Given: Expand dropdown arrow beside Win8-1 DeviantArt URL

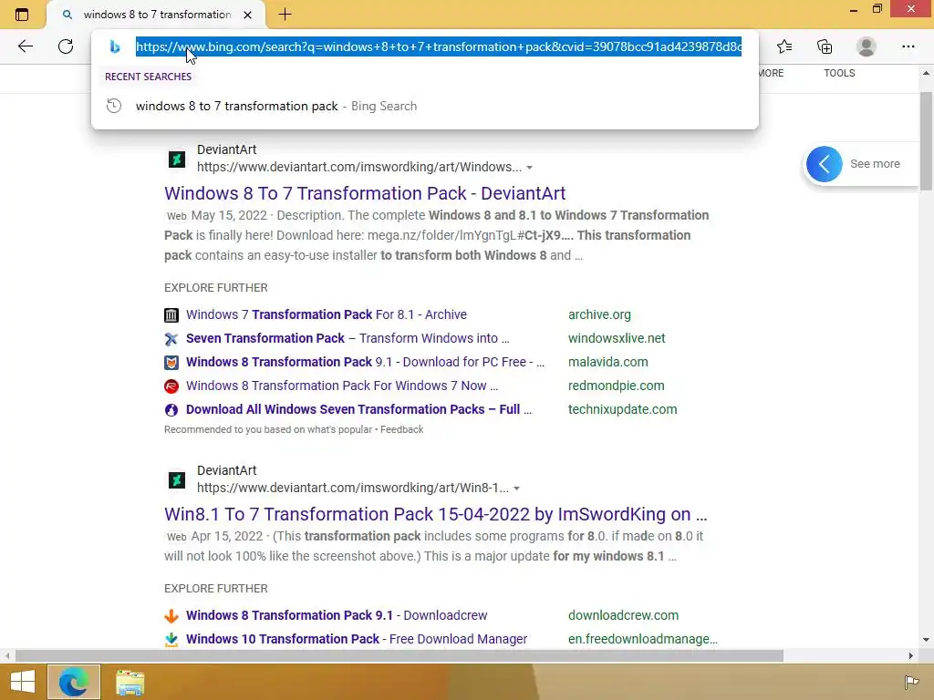Looking at the screenshot, I should click(x=516, y=489).
